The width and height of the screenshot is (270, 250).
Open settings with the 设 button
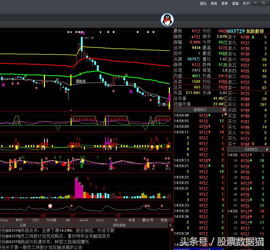(170, 225)
